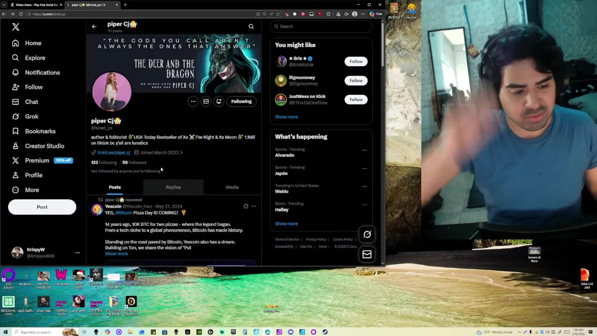
Task: Open Steam from the taskbar
Action: 325,332
